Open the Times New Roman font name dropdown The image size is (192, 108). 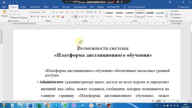[x=42, y=12]
